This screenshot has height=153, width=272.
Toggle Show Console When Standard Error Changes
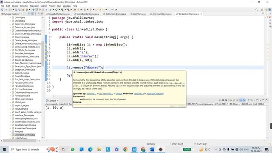tap(244, 100)
